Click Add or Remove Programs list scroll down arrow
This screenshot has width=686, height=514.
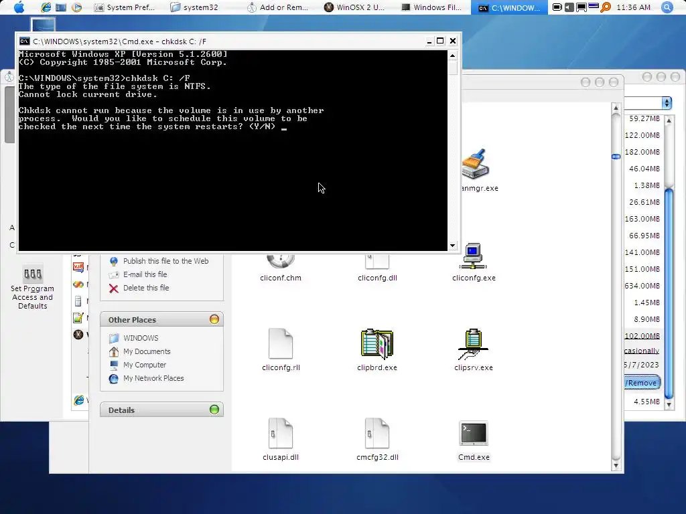point(669,404)
